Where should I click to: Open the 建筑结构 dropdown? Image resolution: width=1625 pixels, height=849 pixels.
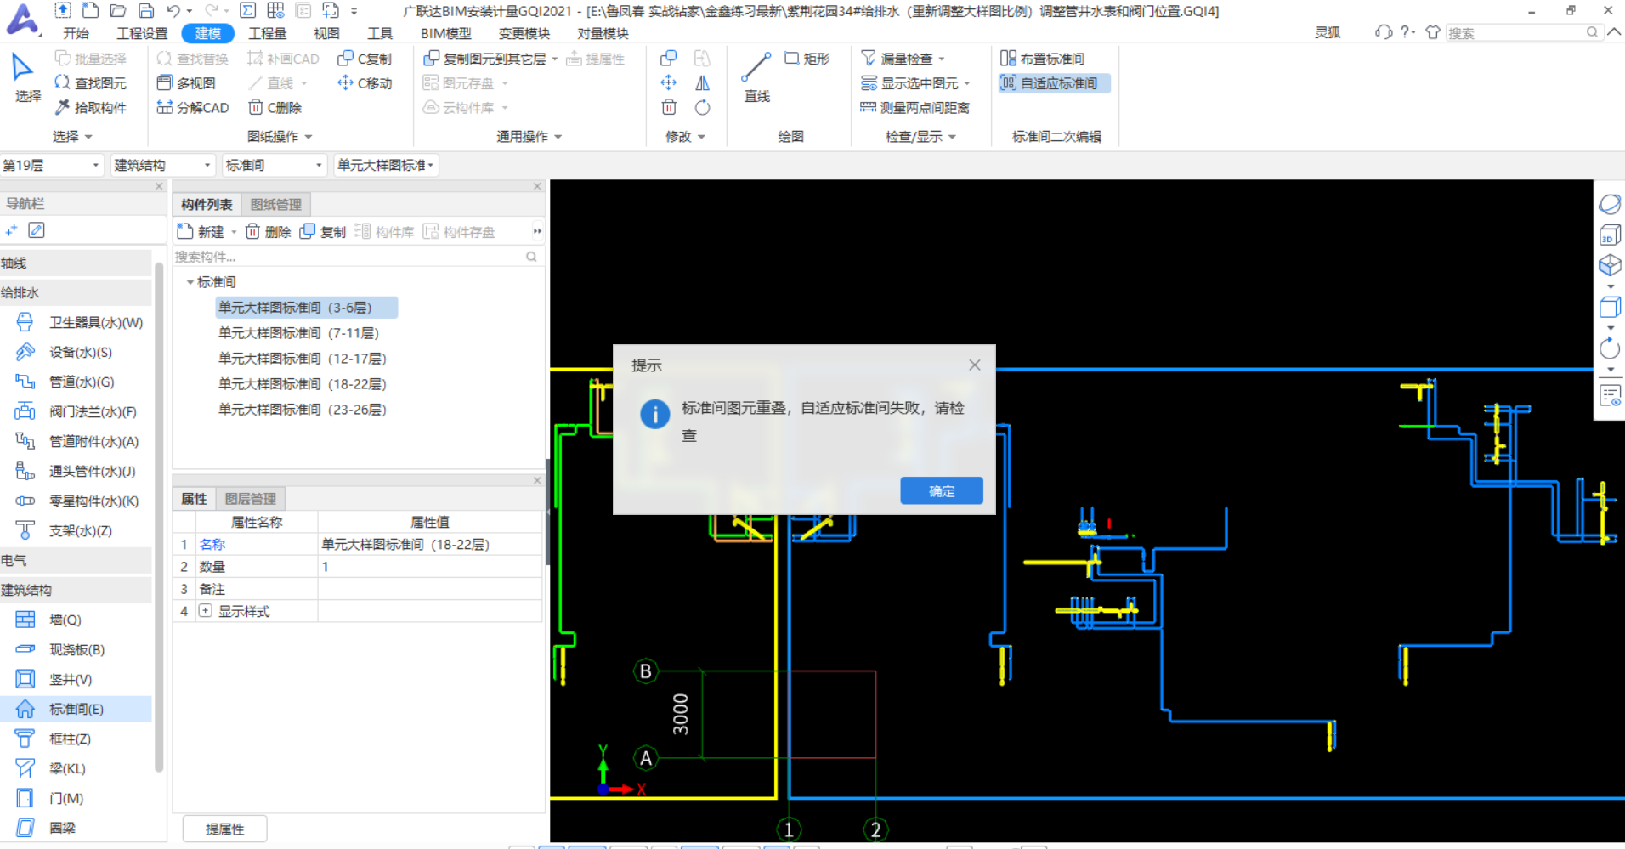click(x=162, y=165)
